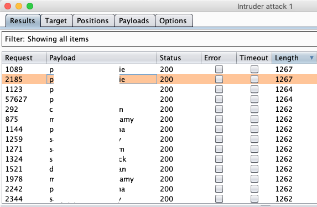Viewport: 317px width, 207px height.
Task: Toggle Timeout checkbox for request 1978
Action: point(254,179)
